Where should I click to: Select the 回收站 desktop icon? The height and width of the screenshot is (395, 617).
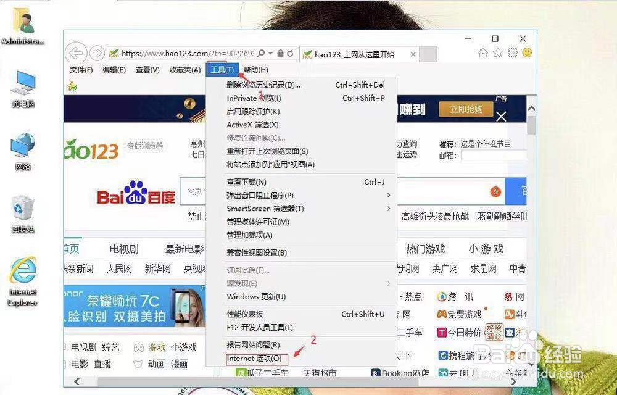click(23, 214)
